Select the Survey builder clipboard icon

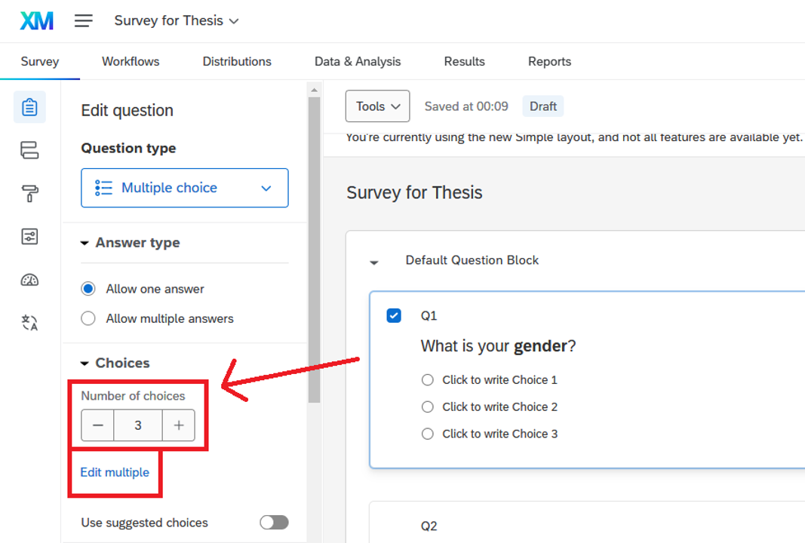29,107
